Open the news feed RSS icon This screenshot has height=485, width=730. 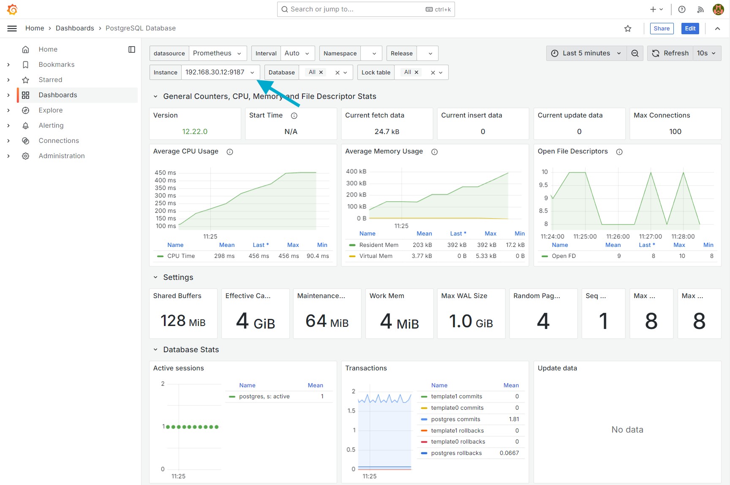(700, 9)
